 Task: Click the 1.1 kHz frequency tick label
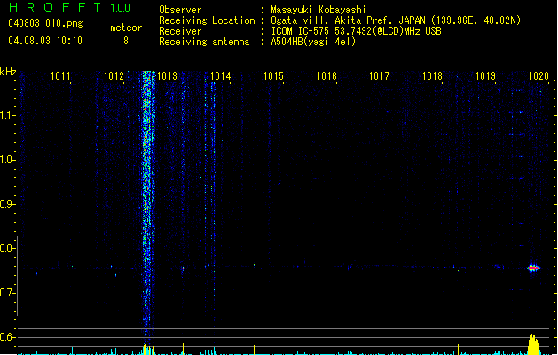7,115
